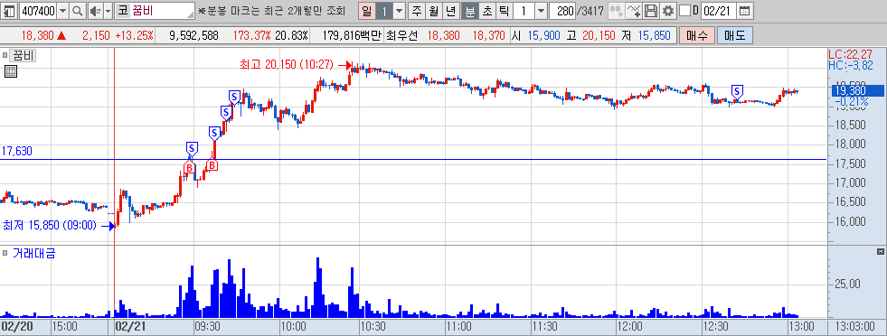Toggle the small square beside 꿈비 chart label

tap(5, 55)
